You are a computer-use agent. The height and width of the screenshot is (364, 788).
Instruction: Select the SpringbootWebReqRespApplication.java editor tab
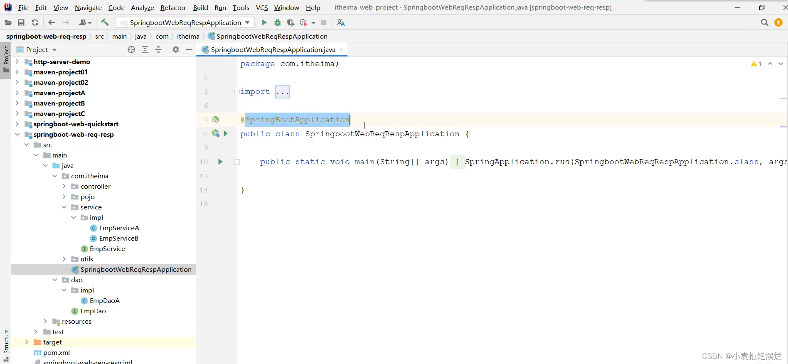(273, 49)
